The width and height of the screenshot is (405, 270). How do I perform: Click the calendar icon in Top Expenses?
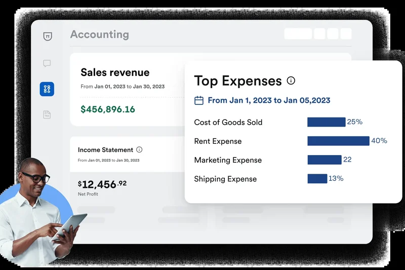pyautogui.click(x=199, y=100)
